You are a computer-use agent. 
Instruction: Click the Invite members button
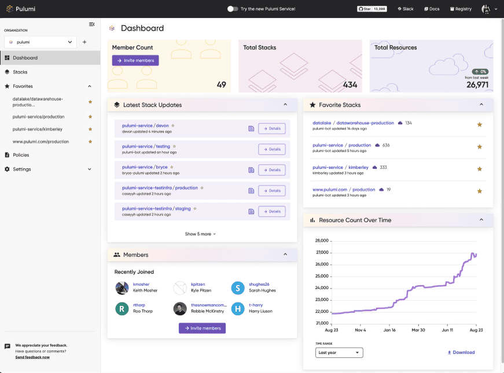coord(135,60)
